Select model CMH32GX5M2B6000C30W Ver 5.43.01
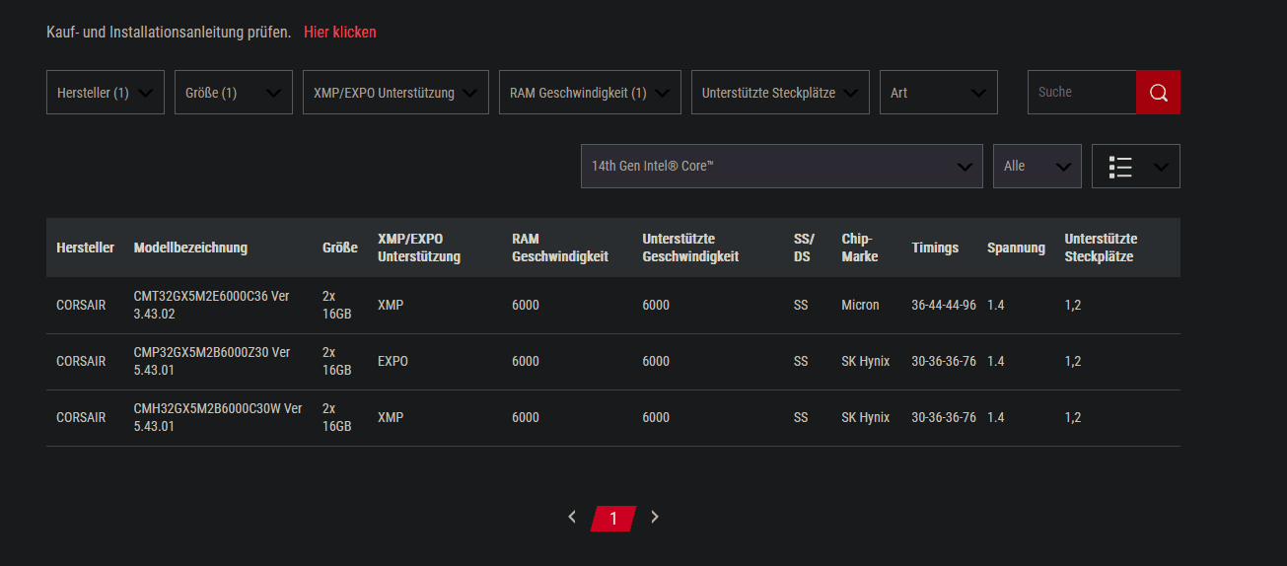The width and height of the screenshot is (1287, 566). pyautogui.click(x=218, y=417)
